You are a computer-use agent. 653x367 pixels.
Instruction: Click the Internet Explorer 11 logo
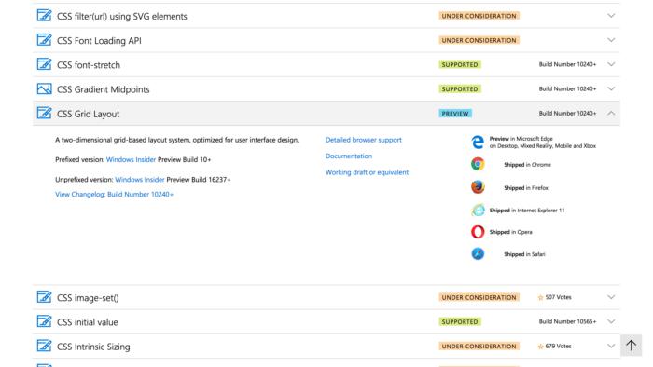tap(478, 210)
